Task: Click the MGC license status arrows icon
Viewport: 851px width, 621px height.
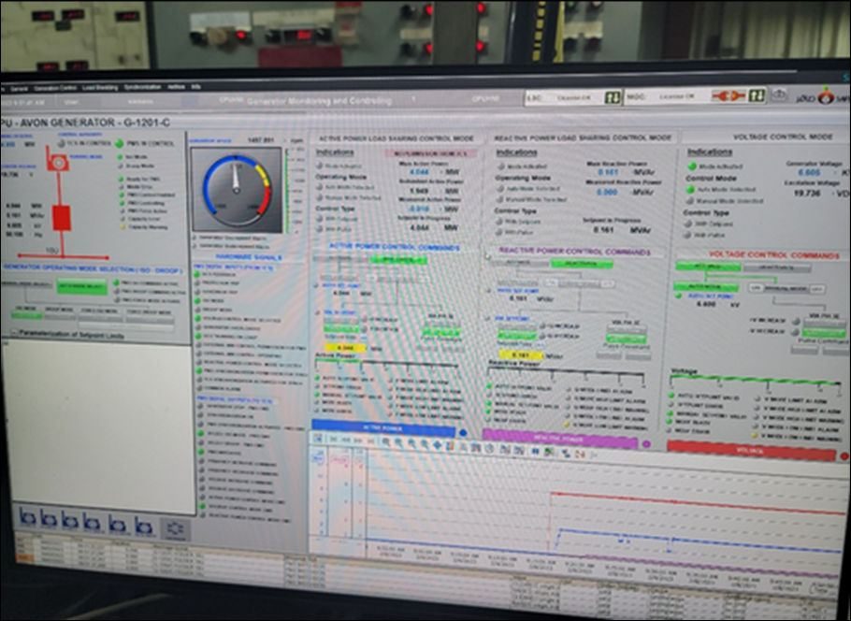Action: [x=756, y=96]
